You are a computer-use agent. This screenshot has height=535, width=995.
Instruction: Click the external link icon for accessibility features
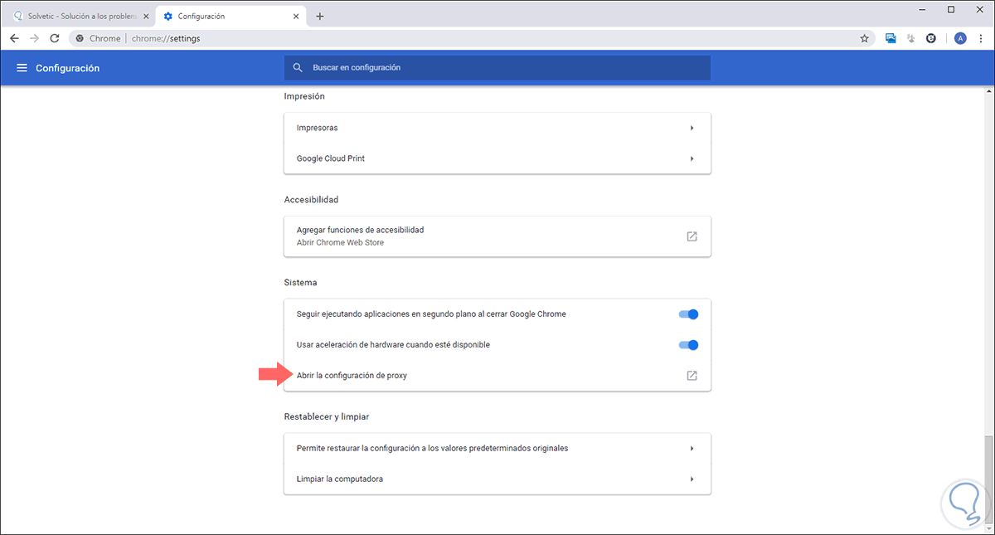[x=692, y=236]
